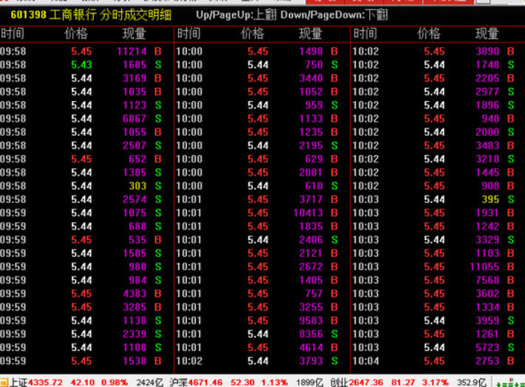Click the yellow volume 395 entry
The height and width of the screenshot is (387, 525).
point(490,199)
